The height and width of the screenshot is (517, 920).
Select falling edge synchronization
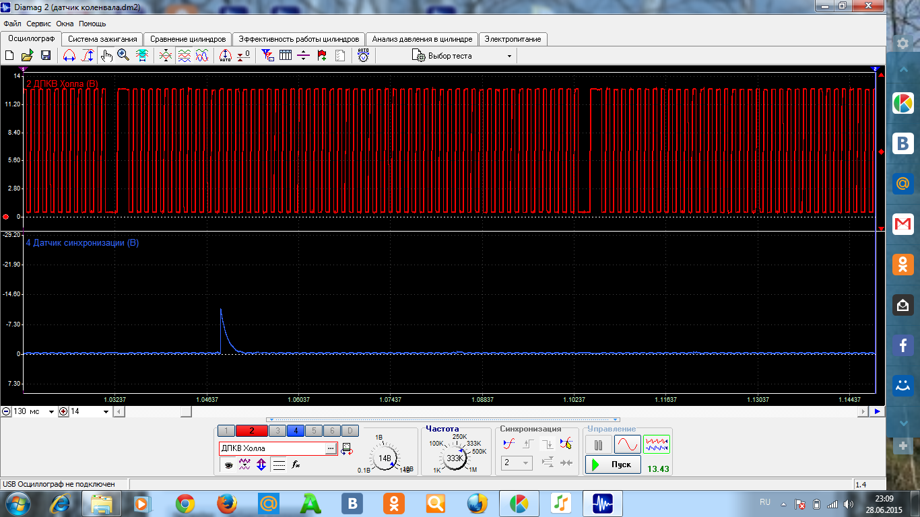coord(548,444)
